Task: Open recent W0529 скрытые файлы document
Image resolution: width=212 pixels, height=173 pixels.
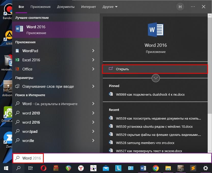Action: pyautogui.click(x=155, y=135)
